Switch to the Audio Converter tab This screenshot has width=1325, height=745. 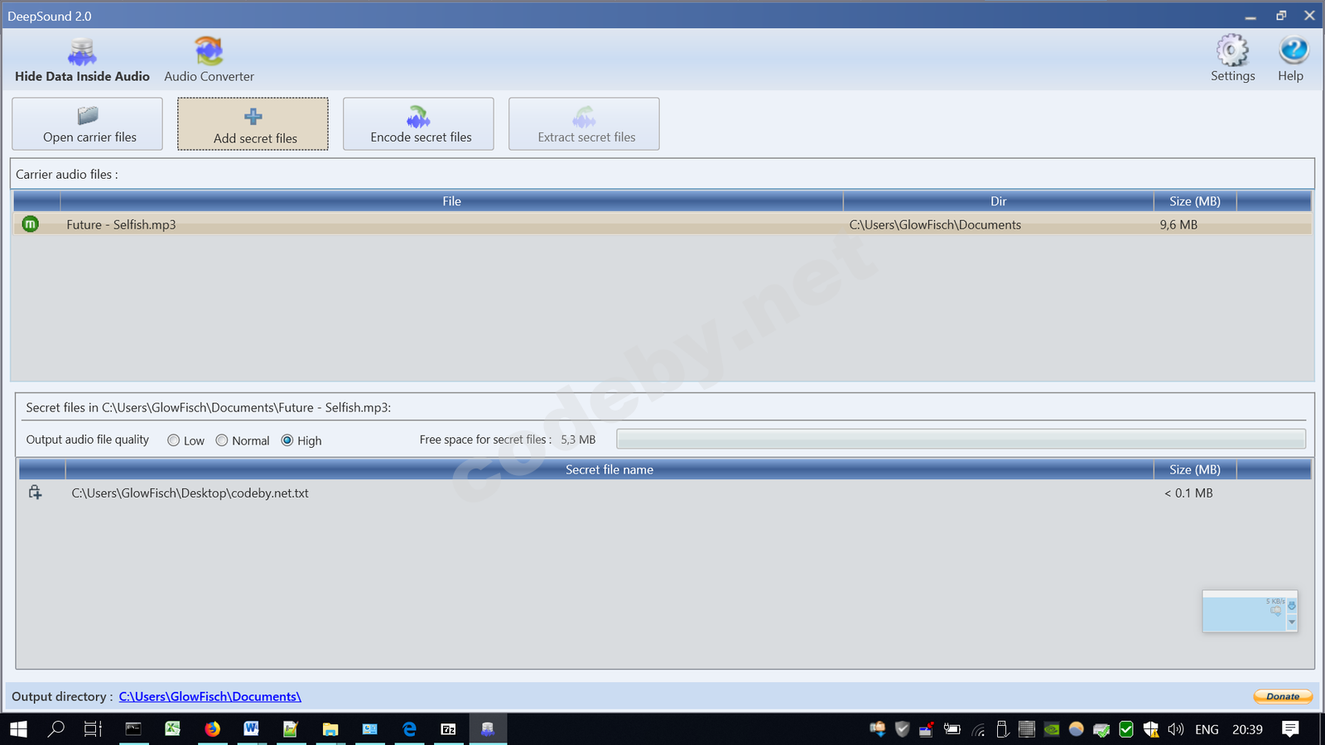coord(209,60)
